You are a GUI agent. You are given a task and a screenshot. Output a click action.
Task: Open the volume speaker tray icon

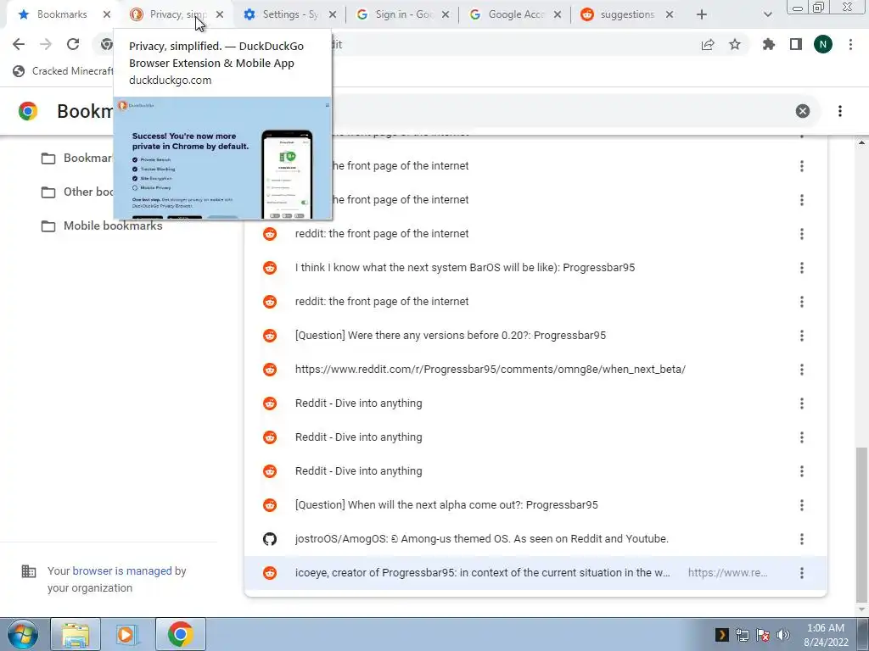tap(782, 635)
